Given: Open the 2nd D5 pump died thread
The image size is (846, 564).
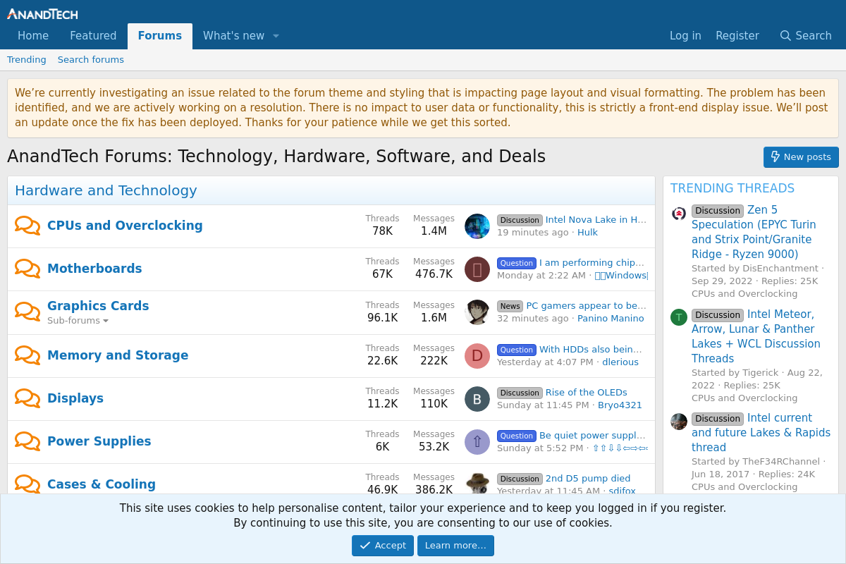Looking at the screenshot, I should pos(588,479).
